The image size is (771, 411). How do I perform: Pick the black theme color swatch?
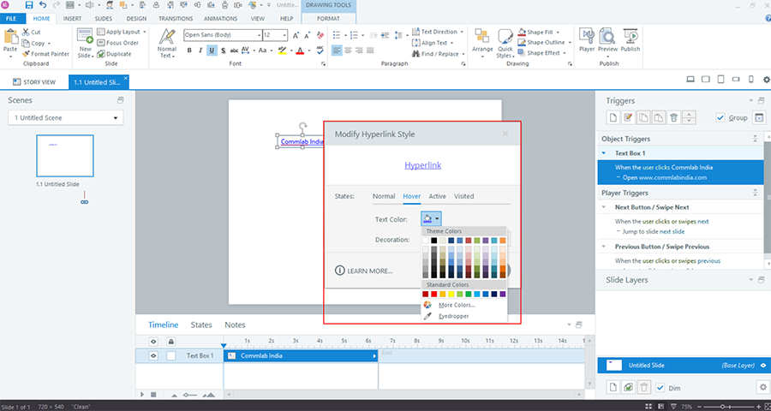click(433, 241)
